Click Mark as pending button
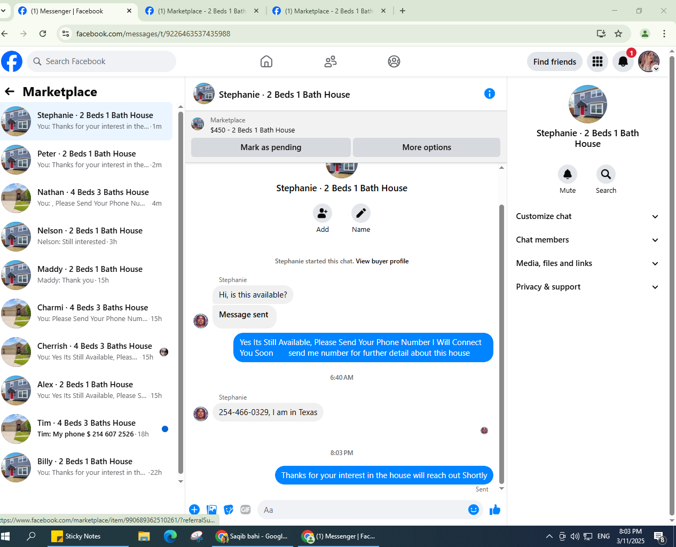The width and height of the screenshot is (676, 547). [271, 147]
